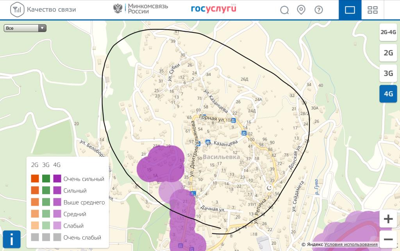Click the 'ул. Сейдамета' street label
Screen dimensions: 400x251
(x=298, y=196)
